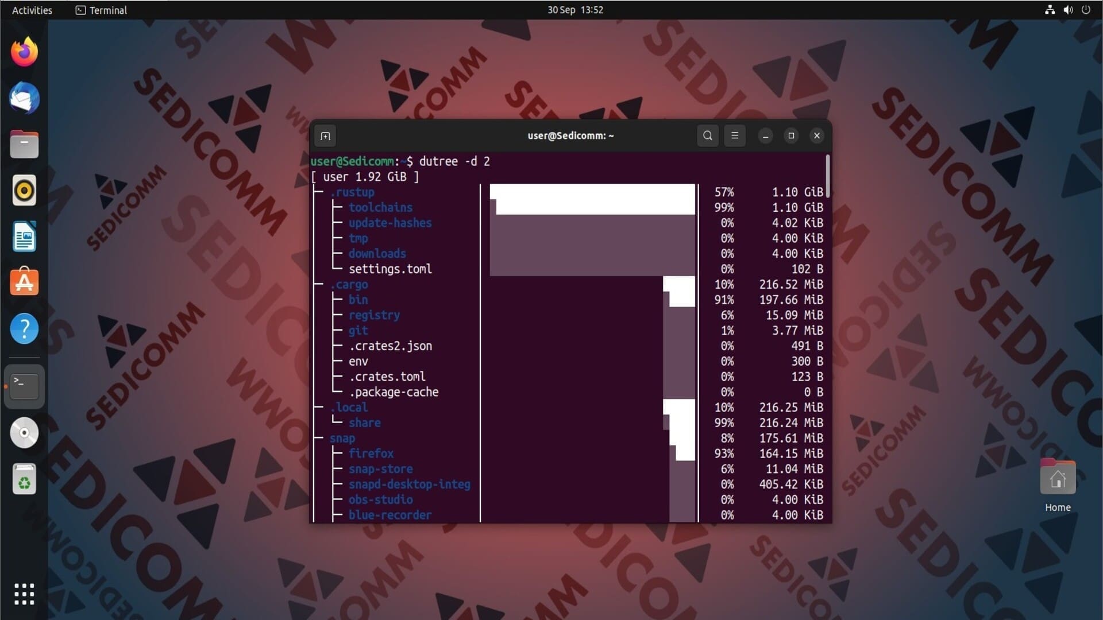Screen dimensions: 1103x620
Task: Launch LibreOffice Writer from the dock
Action: pos(24,237)
